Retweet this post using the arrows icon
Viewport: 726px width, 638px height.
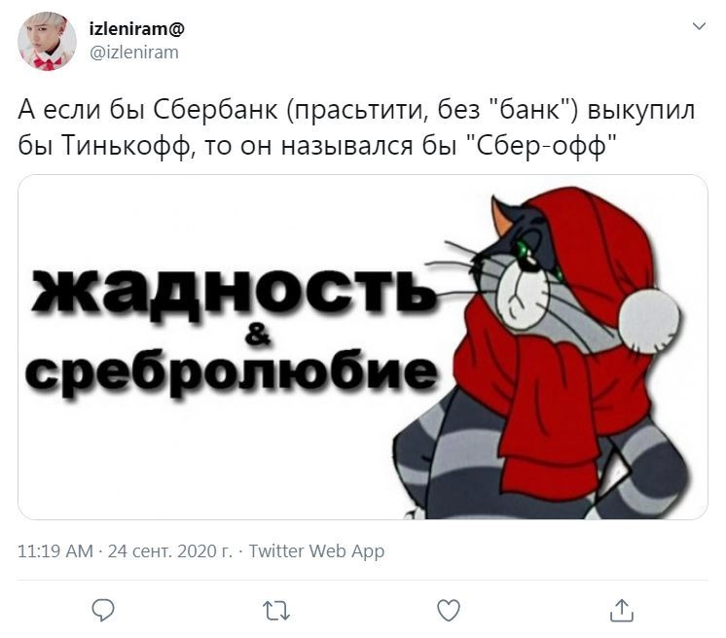click(x=276, y=611)
